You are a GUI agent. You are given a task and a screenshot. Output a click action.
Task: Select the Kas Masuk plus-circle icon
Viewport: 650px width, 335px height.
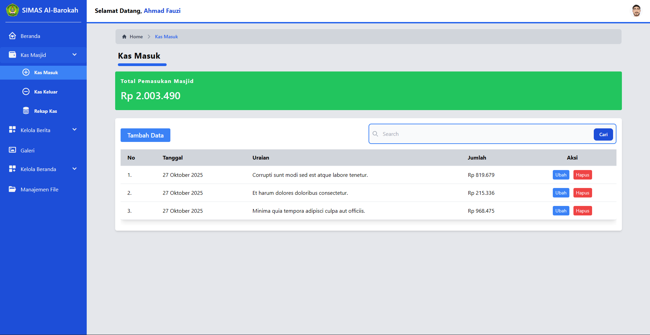point(26,72)
